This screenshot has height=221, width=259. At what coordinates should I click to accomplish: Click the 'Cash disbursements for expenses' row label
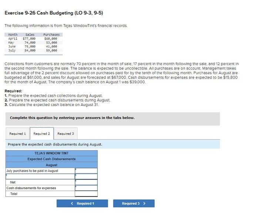point(31,188)
